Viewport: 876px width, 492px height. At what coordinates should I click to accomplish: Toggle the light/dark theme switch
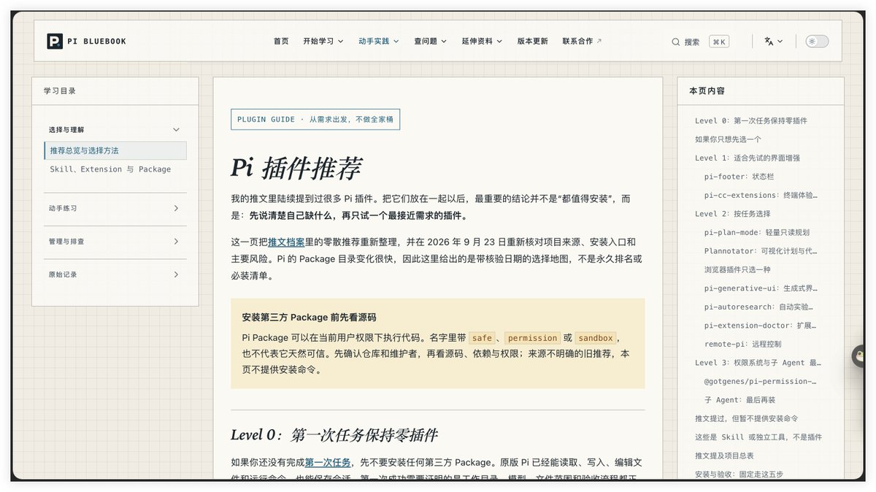coord(817,42)
